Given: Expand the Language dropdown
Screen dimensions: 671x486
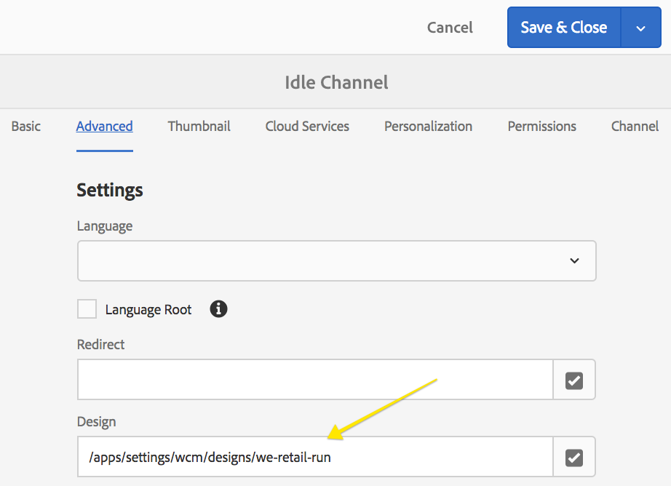Looking at the screenshot, I should pos(336,260).
